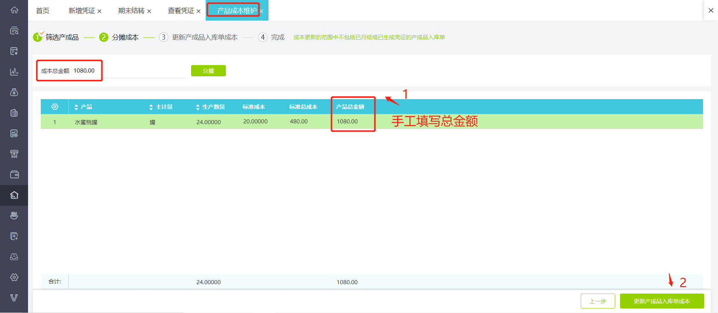Open the settings gear in sidebar
718x313 pixels.
pyautogui.click(x=14, y=277)
